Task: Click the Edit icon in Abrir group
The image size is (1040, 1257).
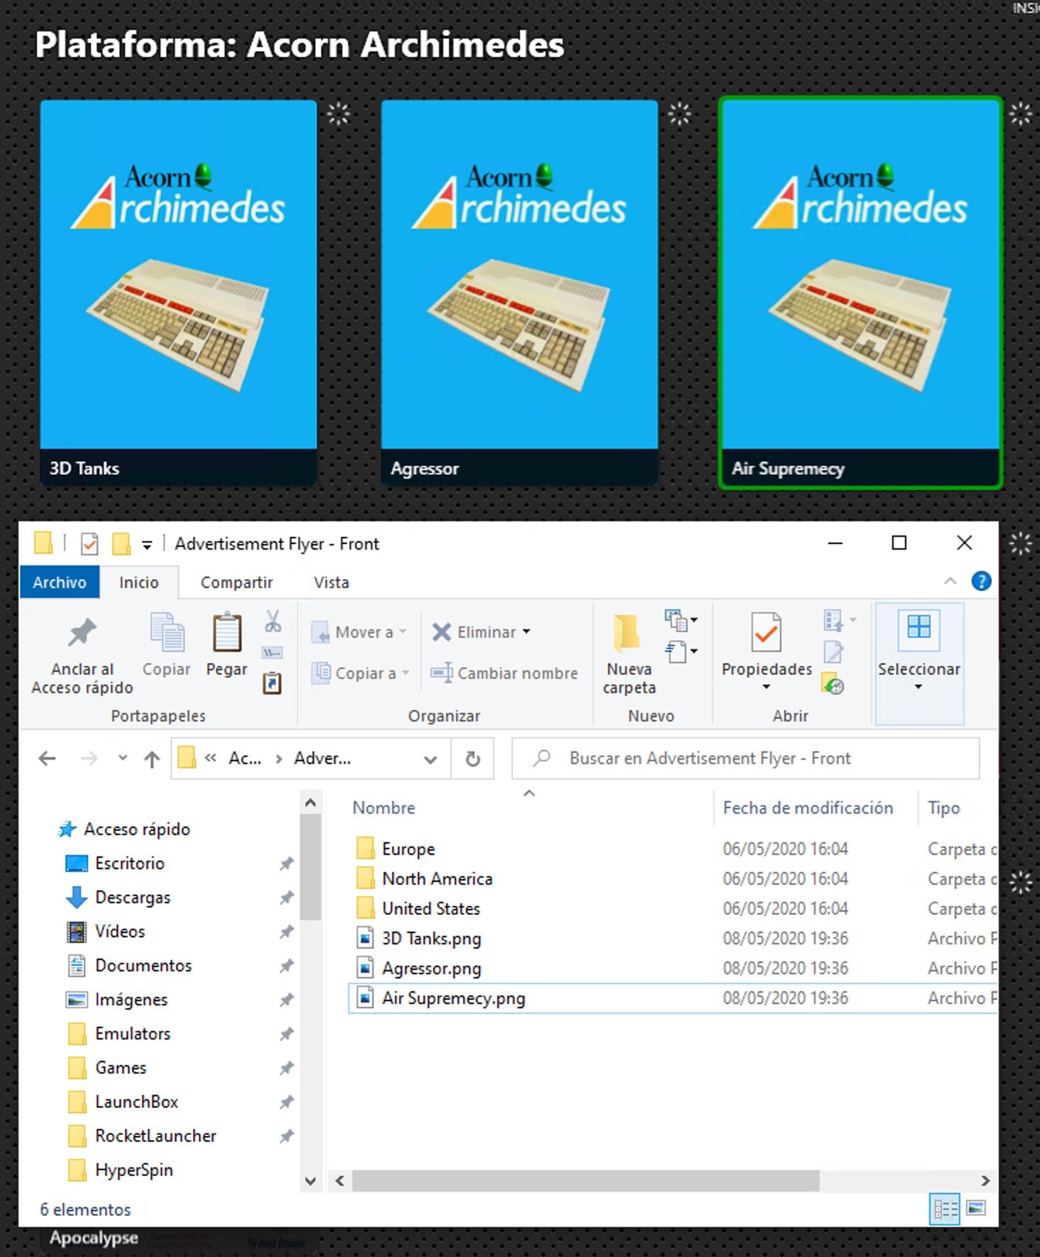Action: (x=833, y=652)
